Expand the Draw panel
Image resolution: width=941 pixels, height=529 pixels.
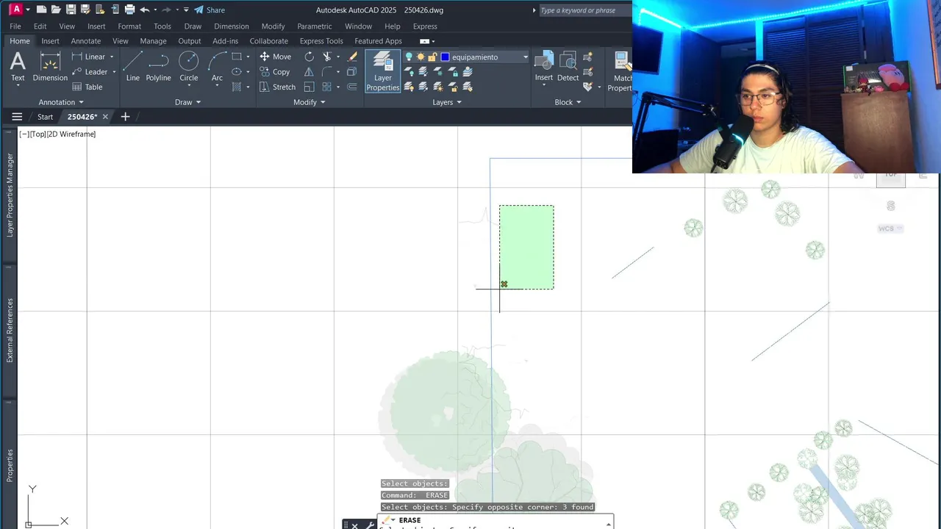188,102
